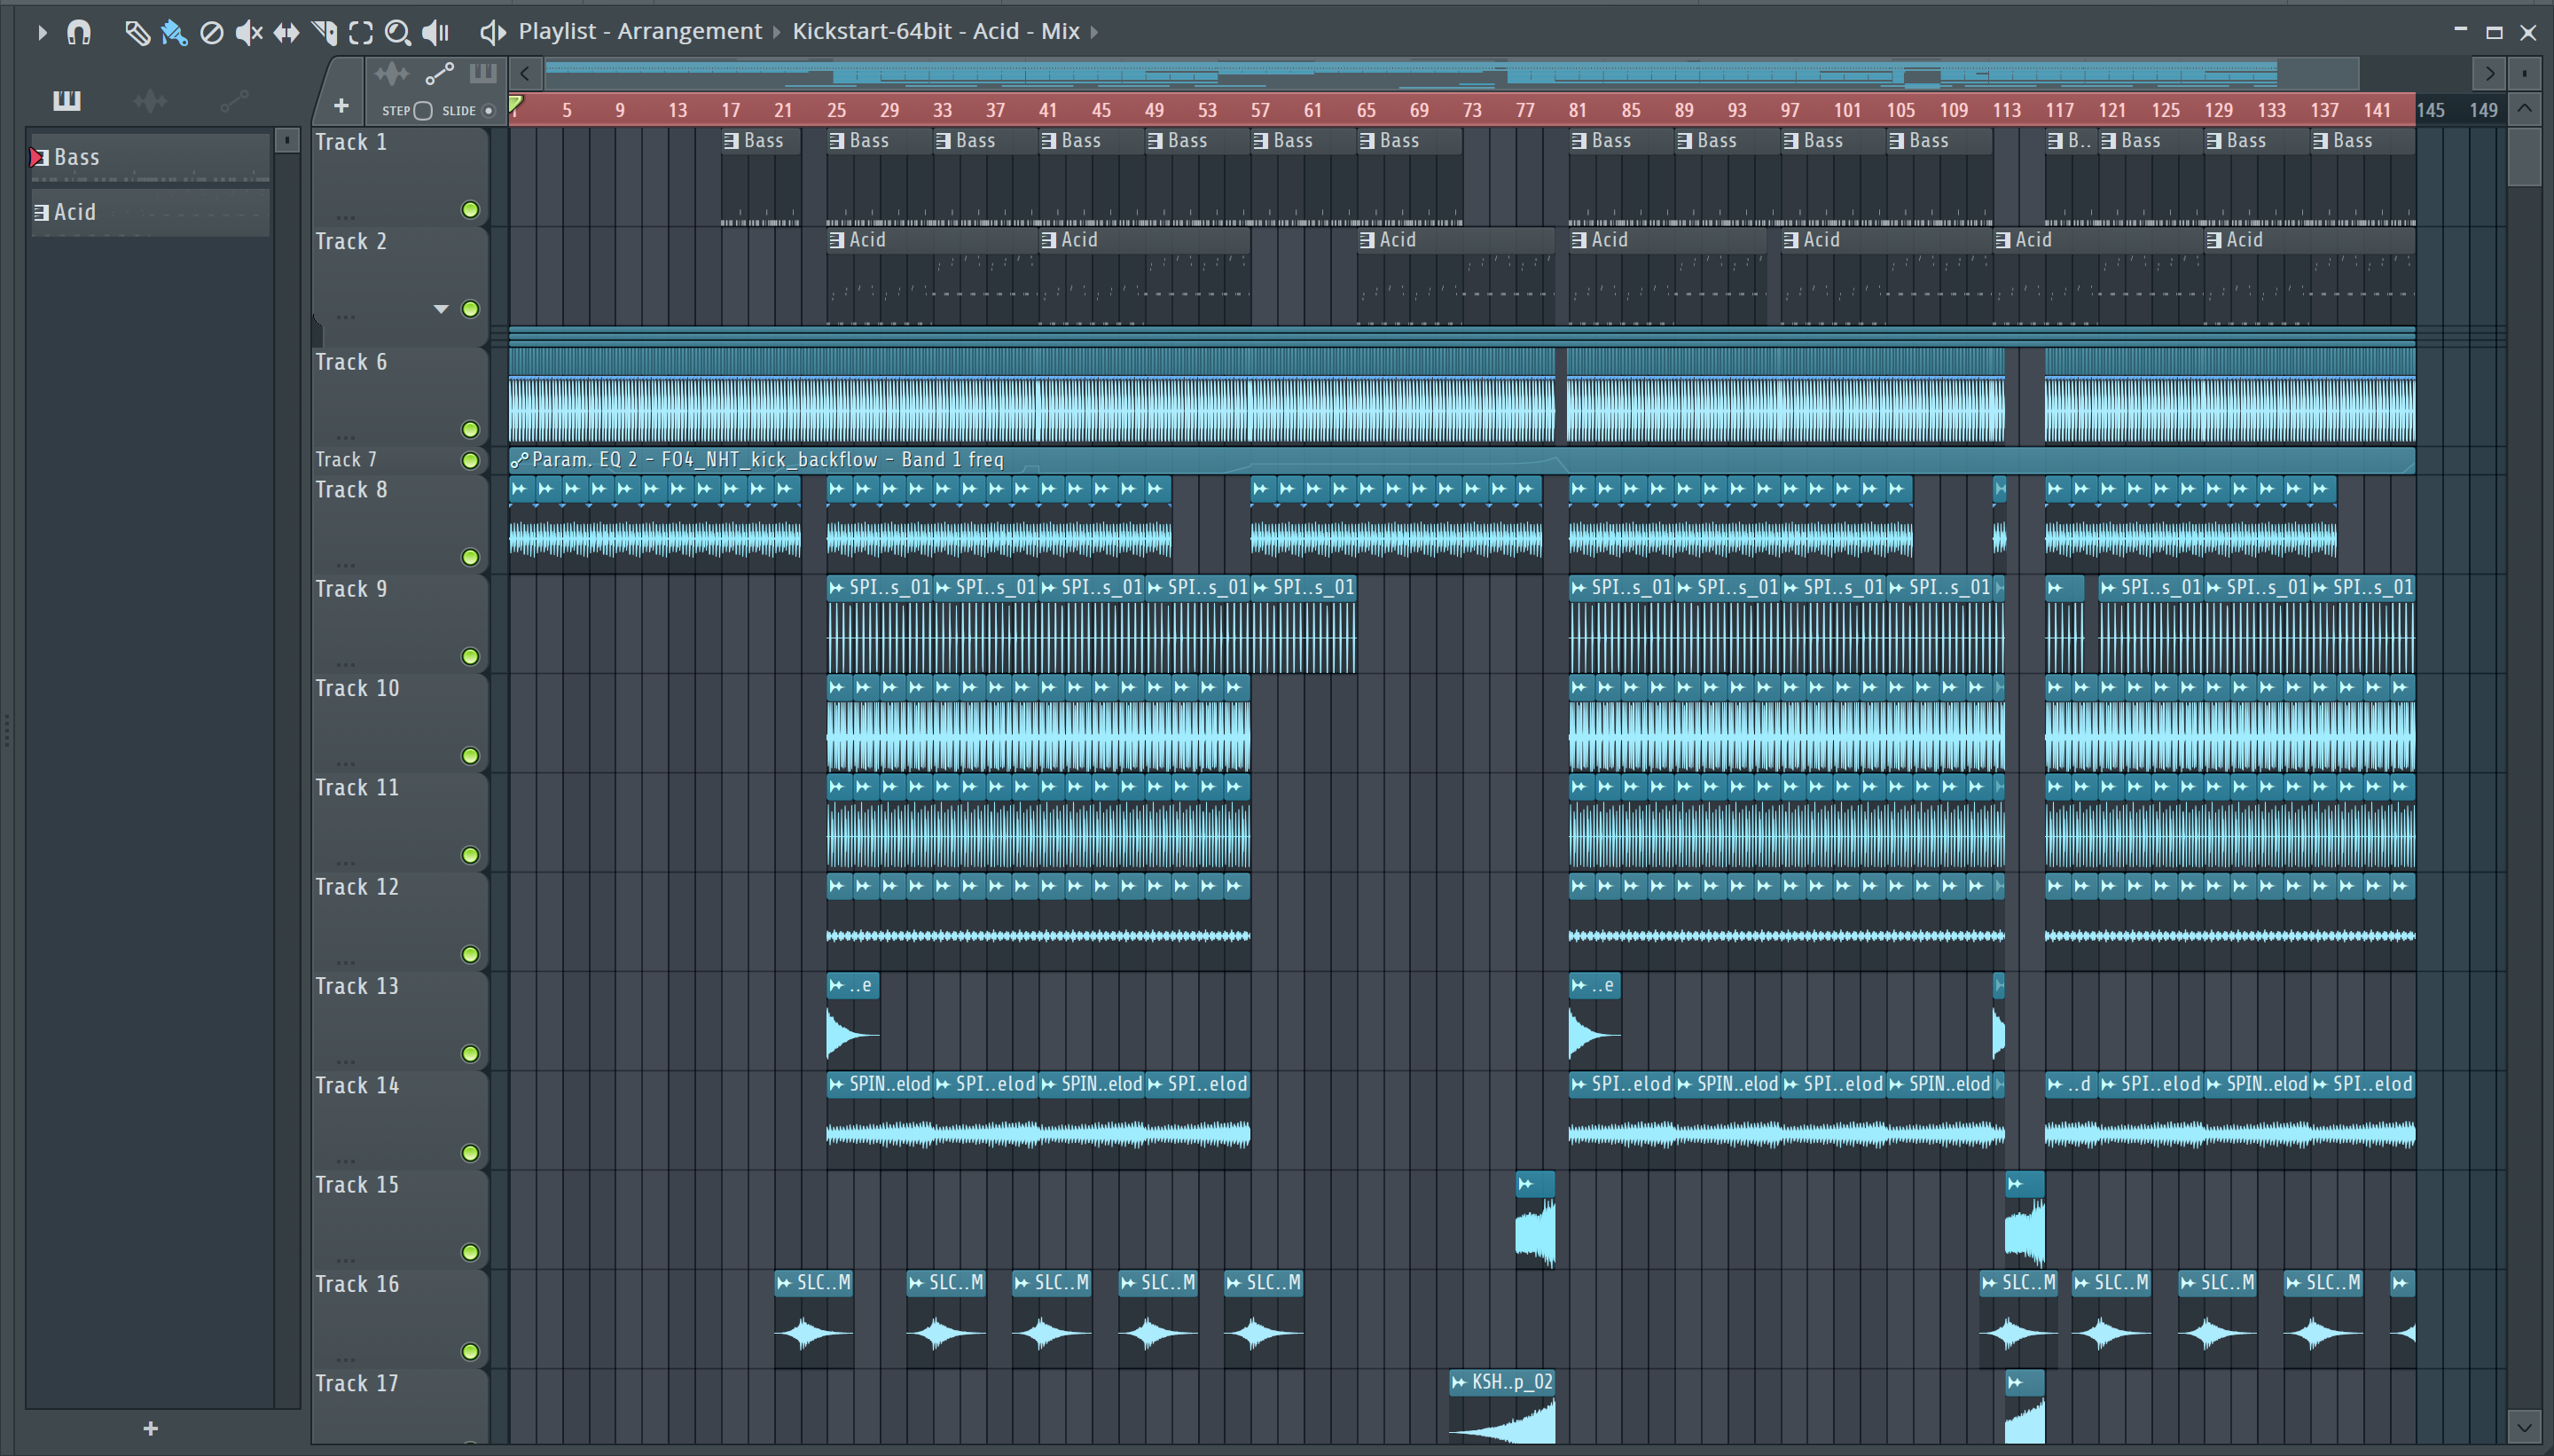Mute Track 2 via its green light

tap(470, 309)
